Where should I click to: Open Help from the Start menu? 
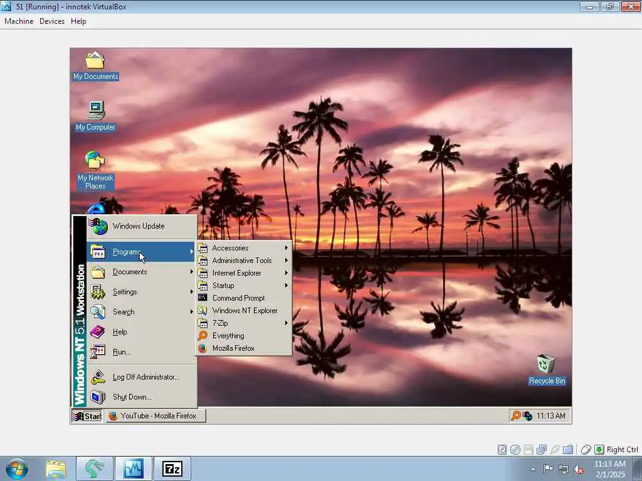(142, 332)
